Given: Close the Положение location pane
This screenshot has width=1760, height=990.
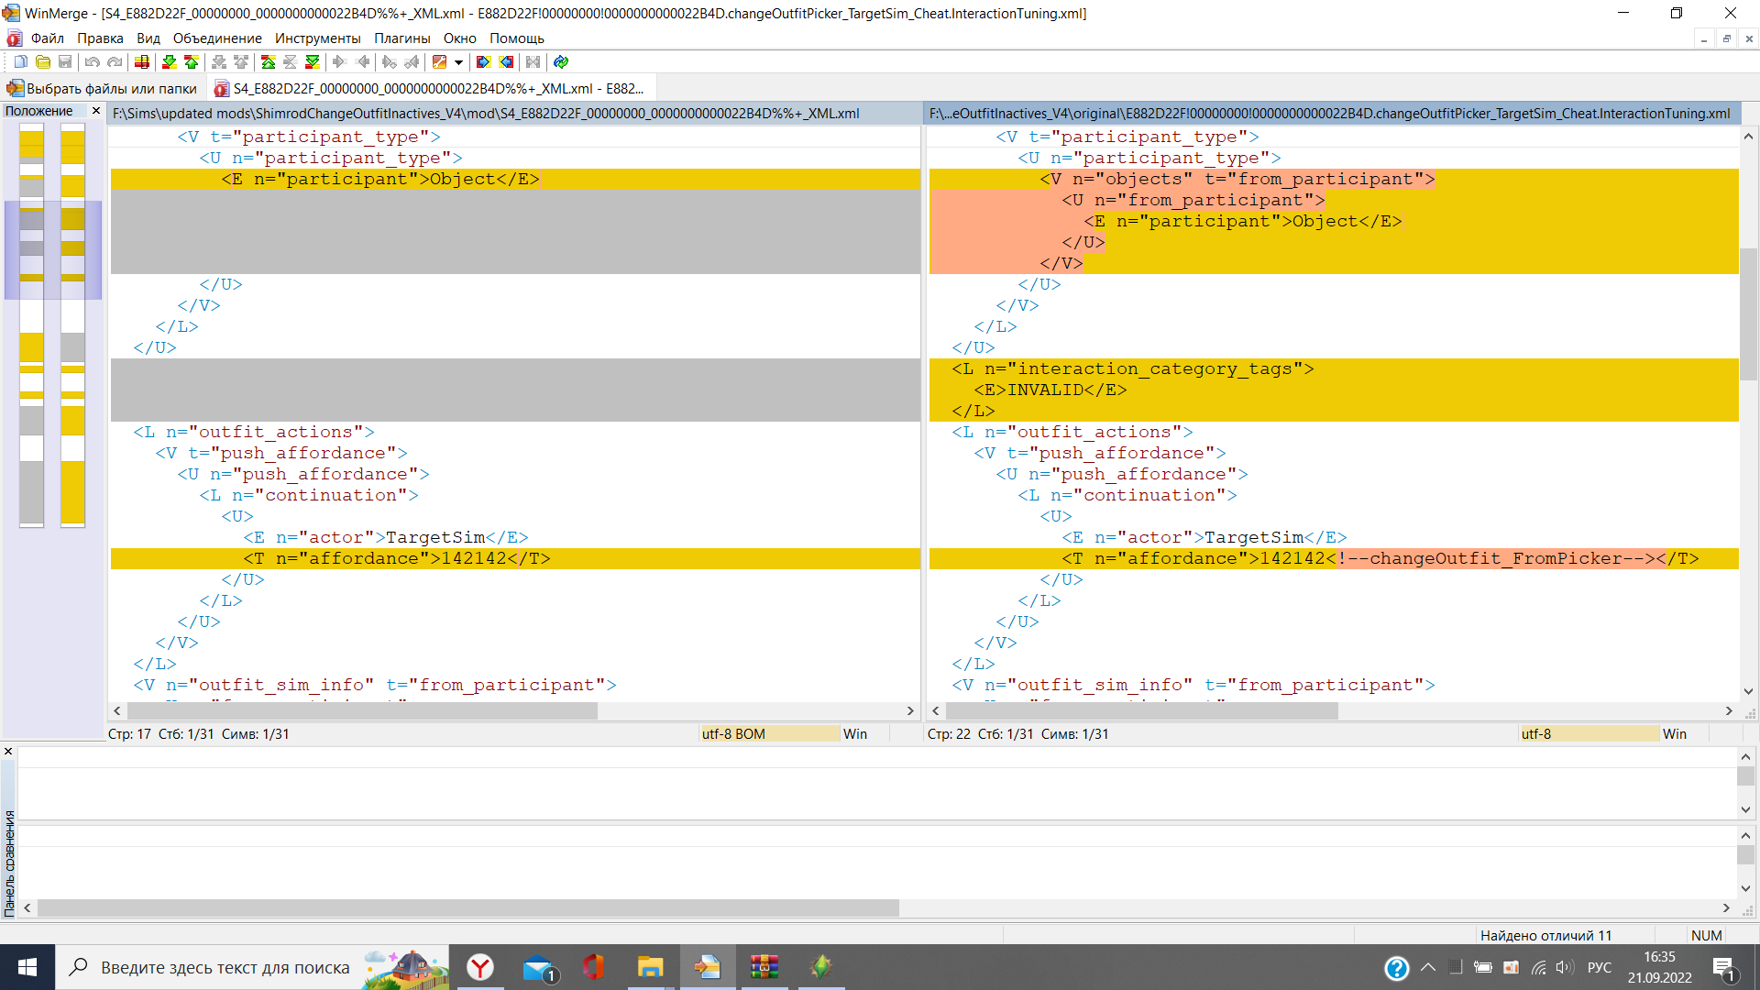Looking at the screenshot, I should click(95, 111).
